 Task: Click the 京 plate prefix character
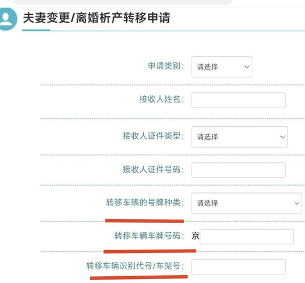click(x=196, y=236)
